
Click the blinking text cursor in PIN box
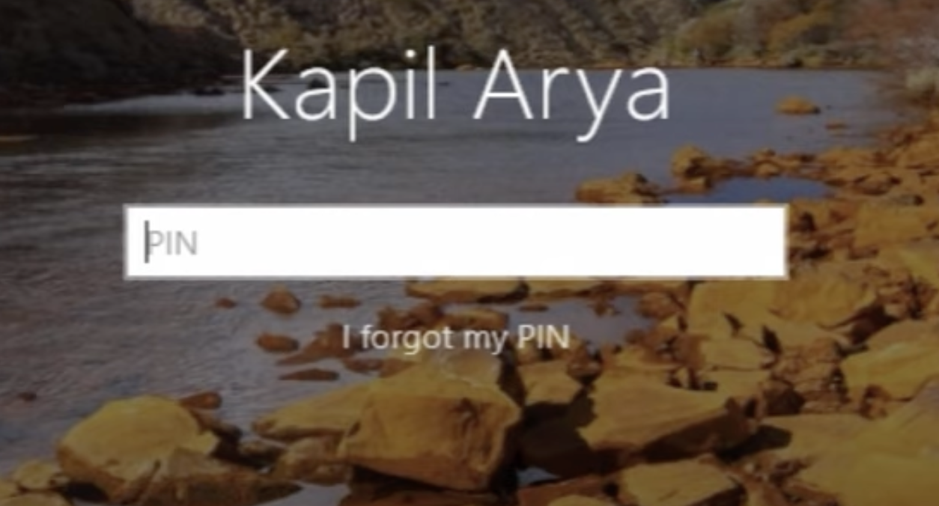(147, 243)
